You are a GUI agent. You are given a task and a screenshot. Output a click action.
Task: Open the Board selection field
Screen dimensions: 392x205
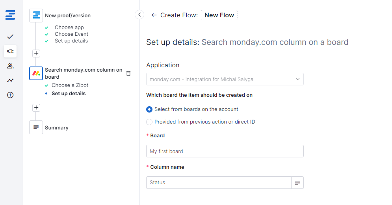225,151
